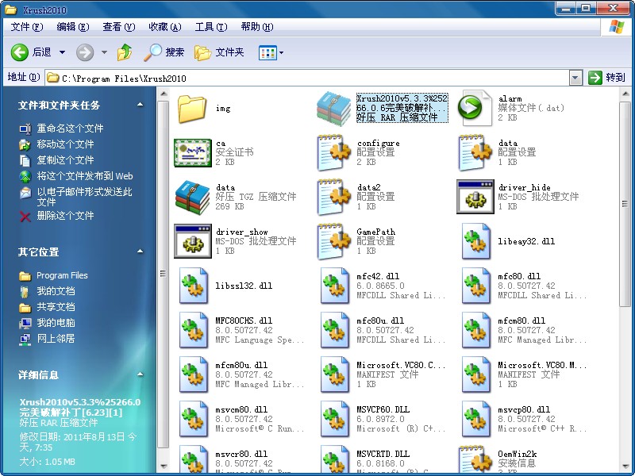This screenshot has width=635, height=476.
Task: Open the Back button history dropdown arrow
Action: tap(62, 52)
